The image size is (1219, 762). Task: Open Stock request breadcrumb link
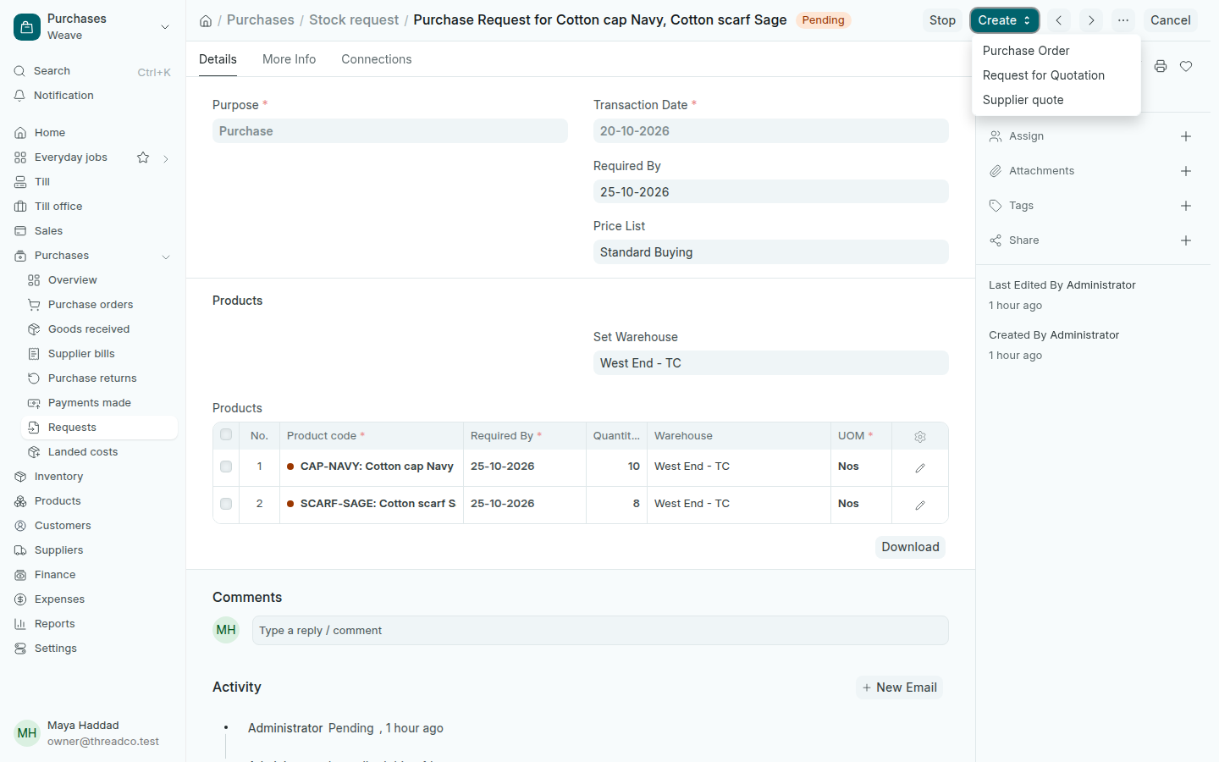coord(354,20)
